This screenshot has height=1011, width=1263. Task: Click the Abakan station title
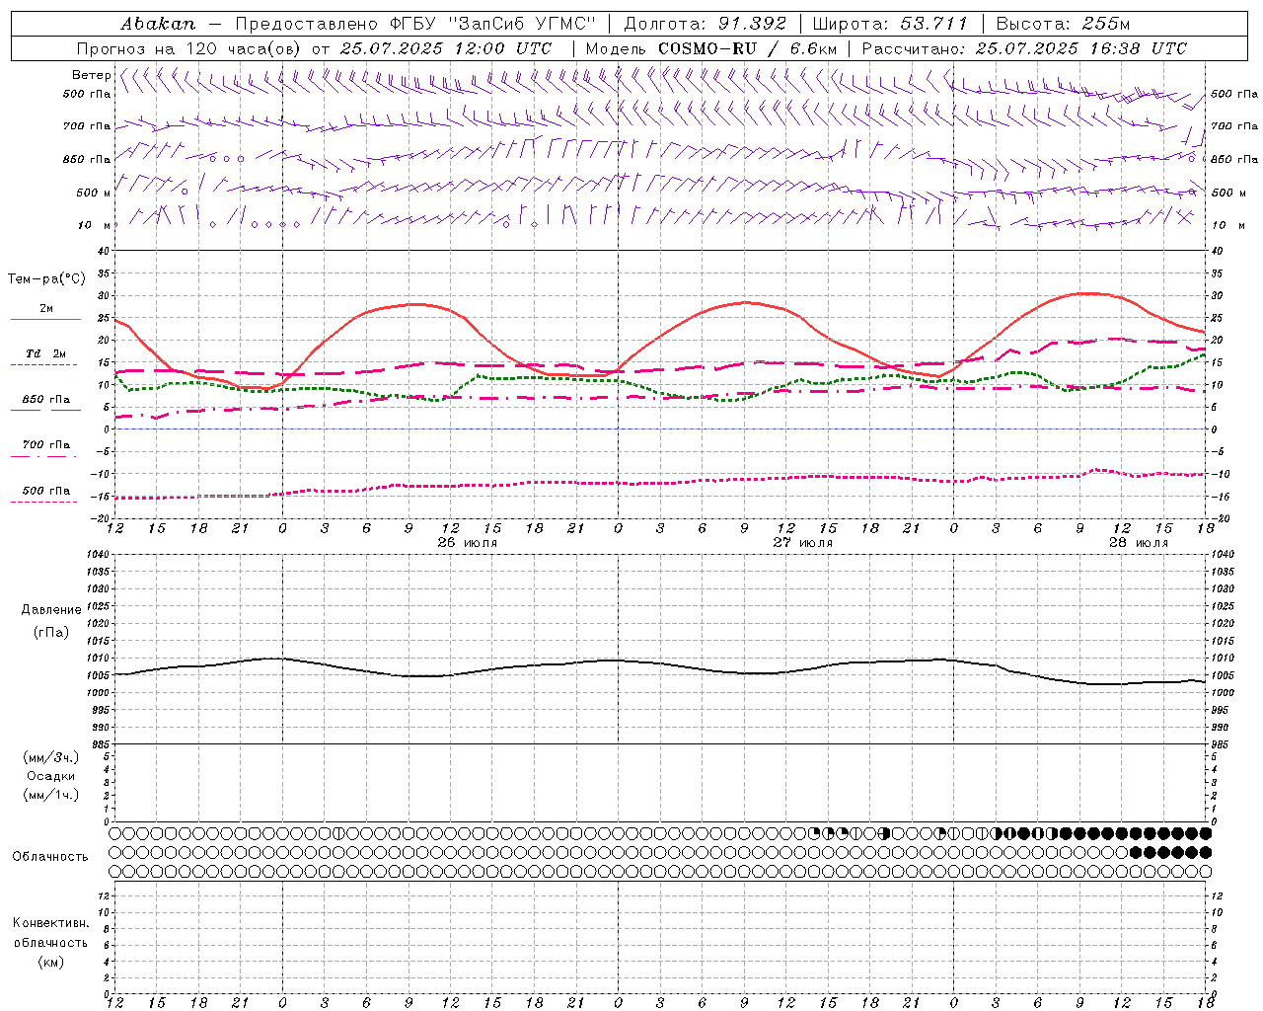point(158,24)
